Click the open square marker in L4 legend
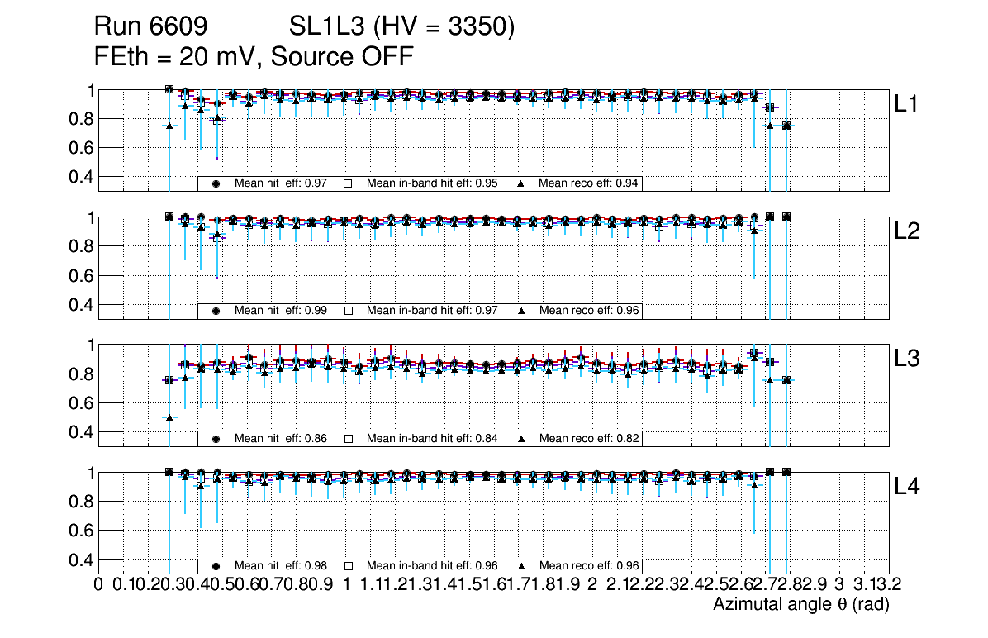Screen dimensions: 988x638 [348, 566]
